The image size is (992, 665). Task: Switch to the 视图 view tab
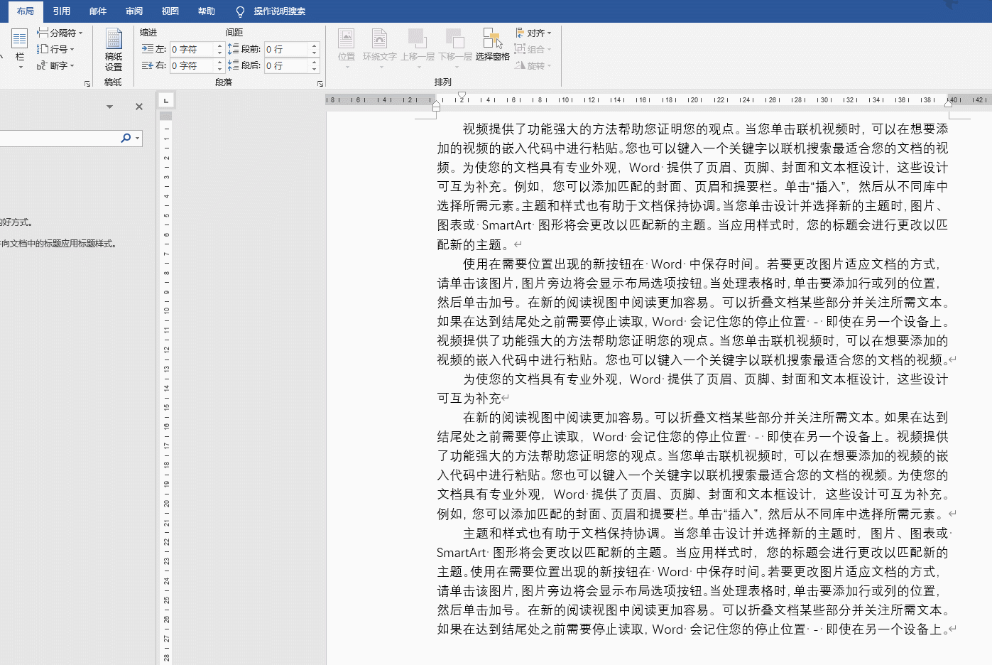[x=170, y=11]
